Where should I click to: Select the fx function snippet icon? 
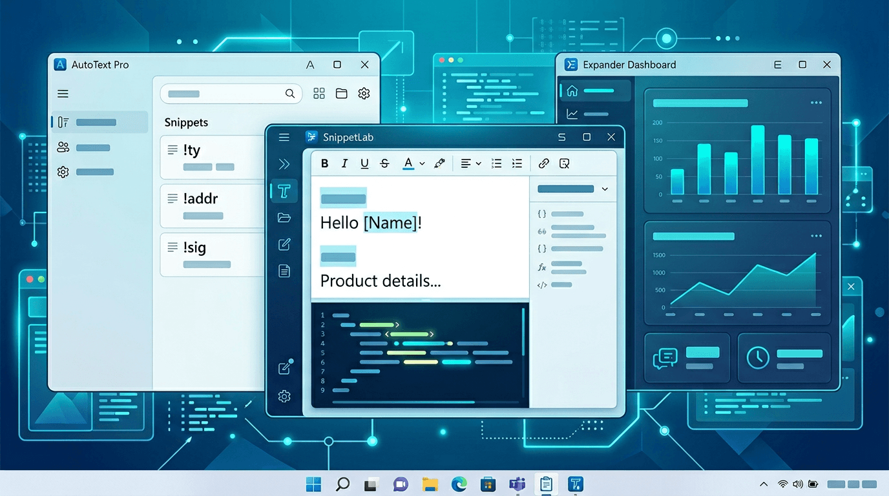point(541,266)
